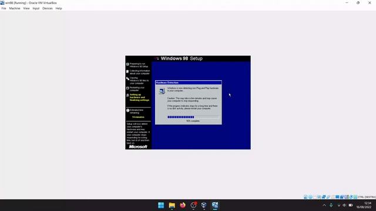Open the Machine menu
The image size is (376, 211).
point(15,8)
